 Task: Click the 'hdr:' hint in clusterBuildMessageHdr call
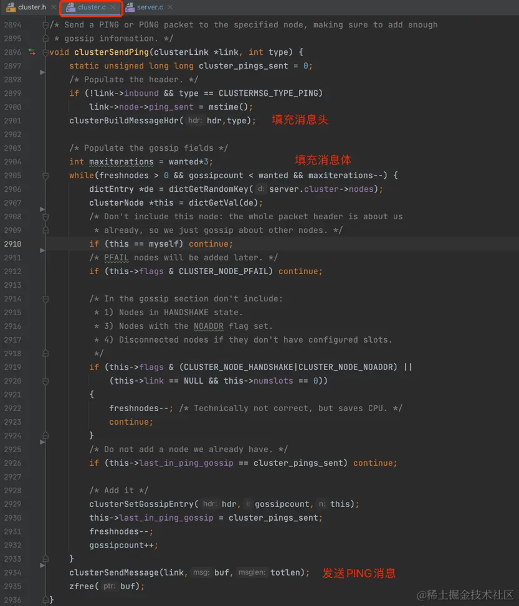(x=195, y=121)
